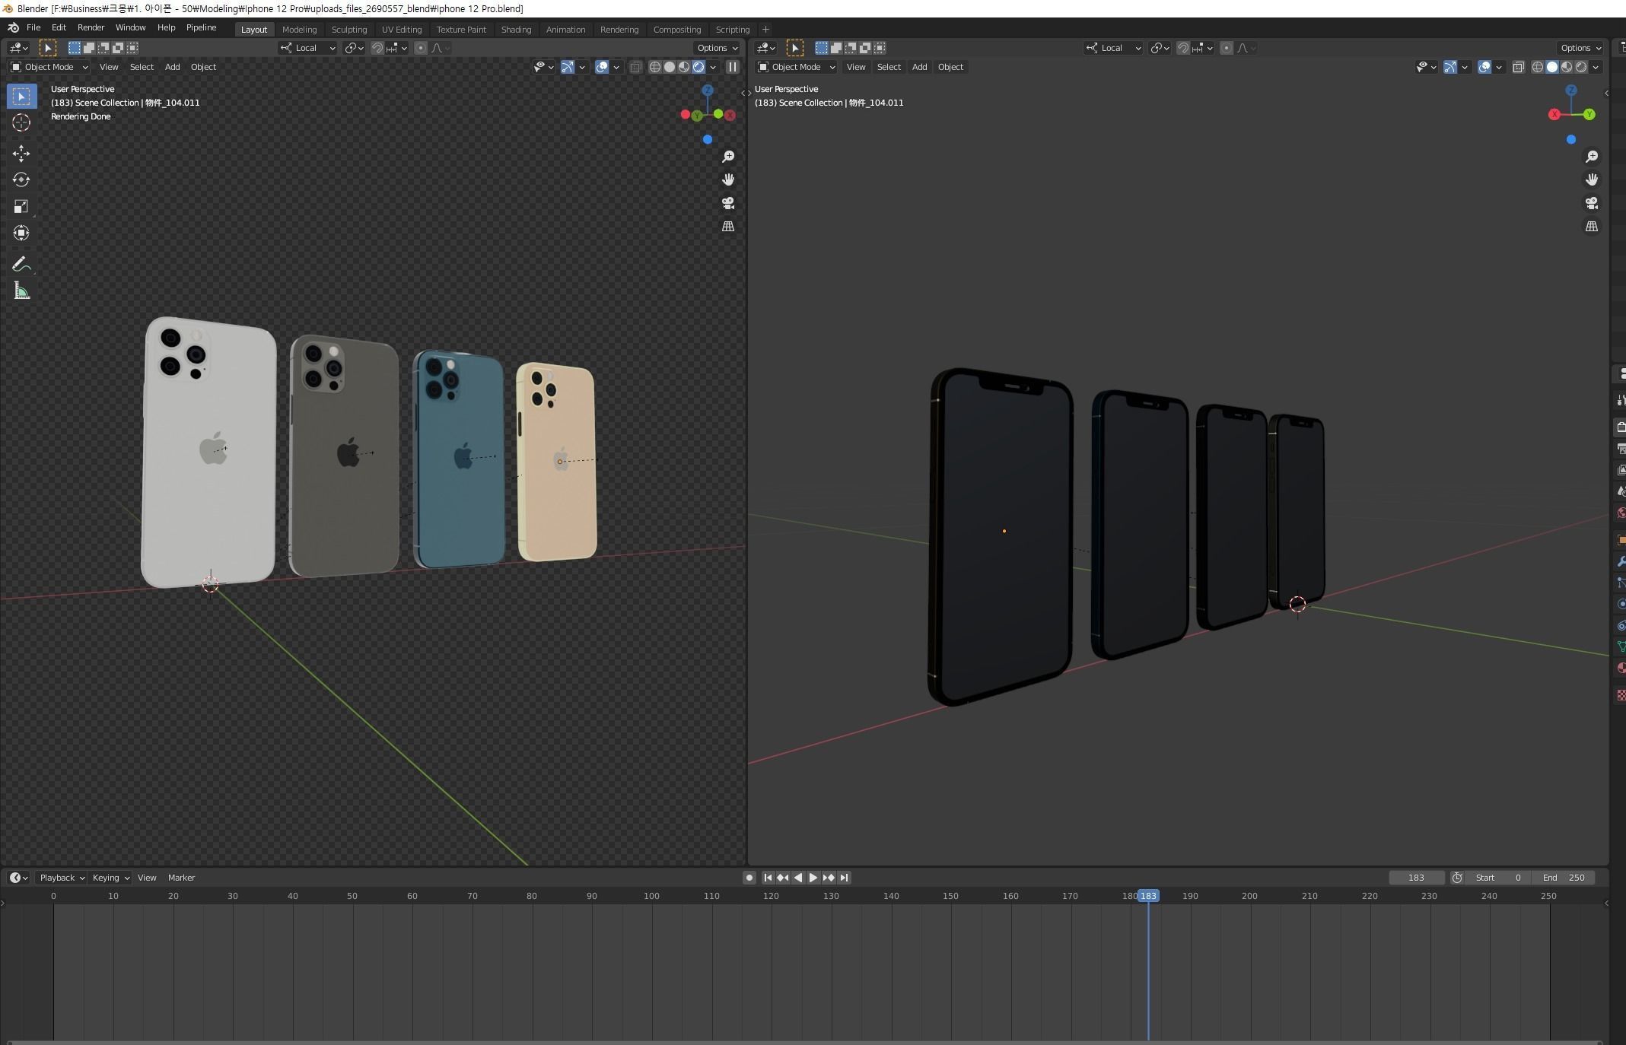Toggle X-ray in right viewport
The width and height of the screenshot is (1626, 1045).
[1518, 67]
